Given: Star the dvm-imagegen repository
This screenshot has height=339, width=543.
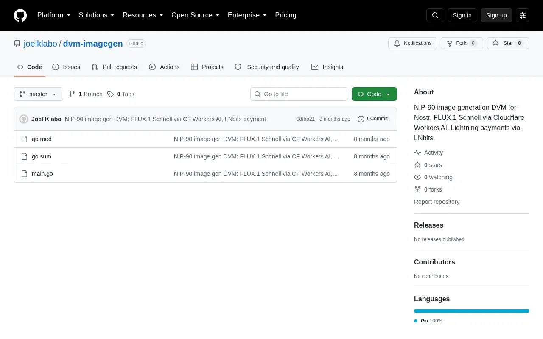Looking at the screenshot, I should pos(508,43).
